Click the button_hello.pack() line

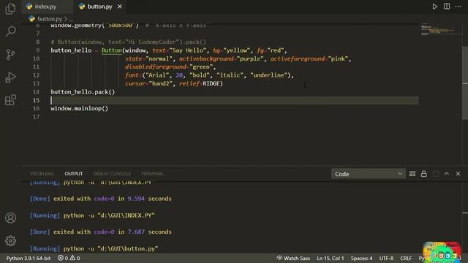[83, 92]
